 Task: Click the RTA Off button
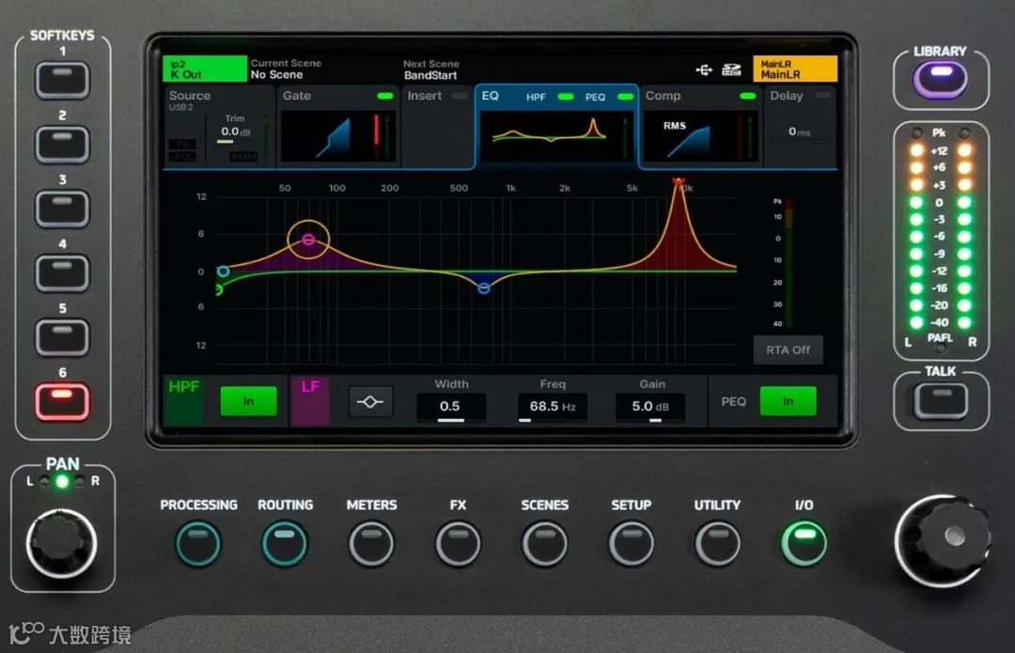pyautogui.click(x=788, y=350)
